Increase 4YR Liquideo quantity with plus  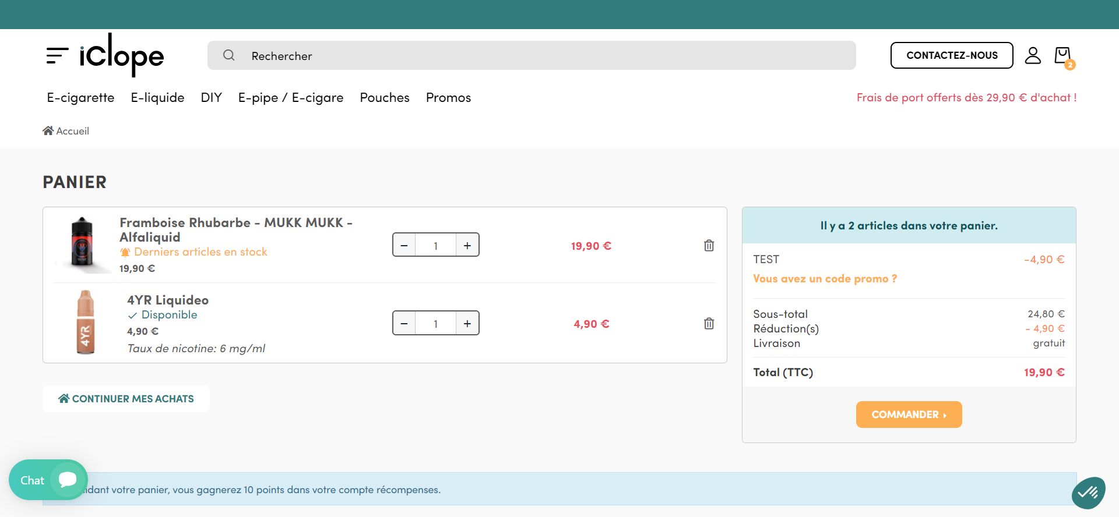pyautogui.click(x=467, y=323)
